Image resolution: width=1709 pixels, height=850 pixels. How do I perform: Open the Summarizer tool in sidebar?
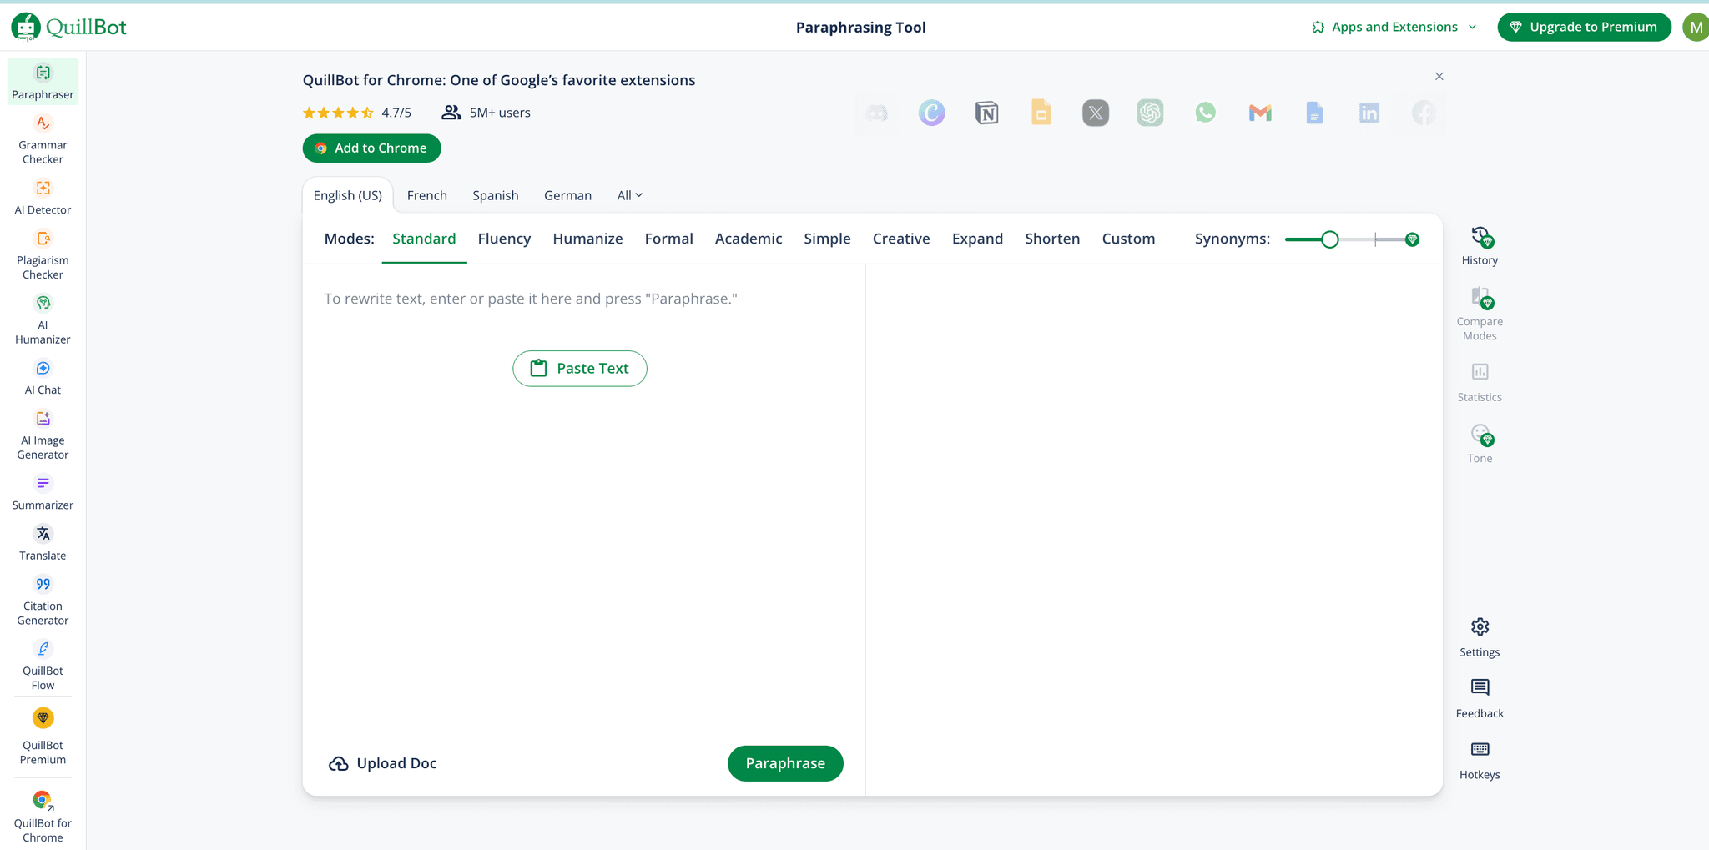click(43, 493)
